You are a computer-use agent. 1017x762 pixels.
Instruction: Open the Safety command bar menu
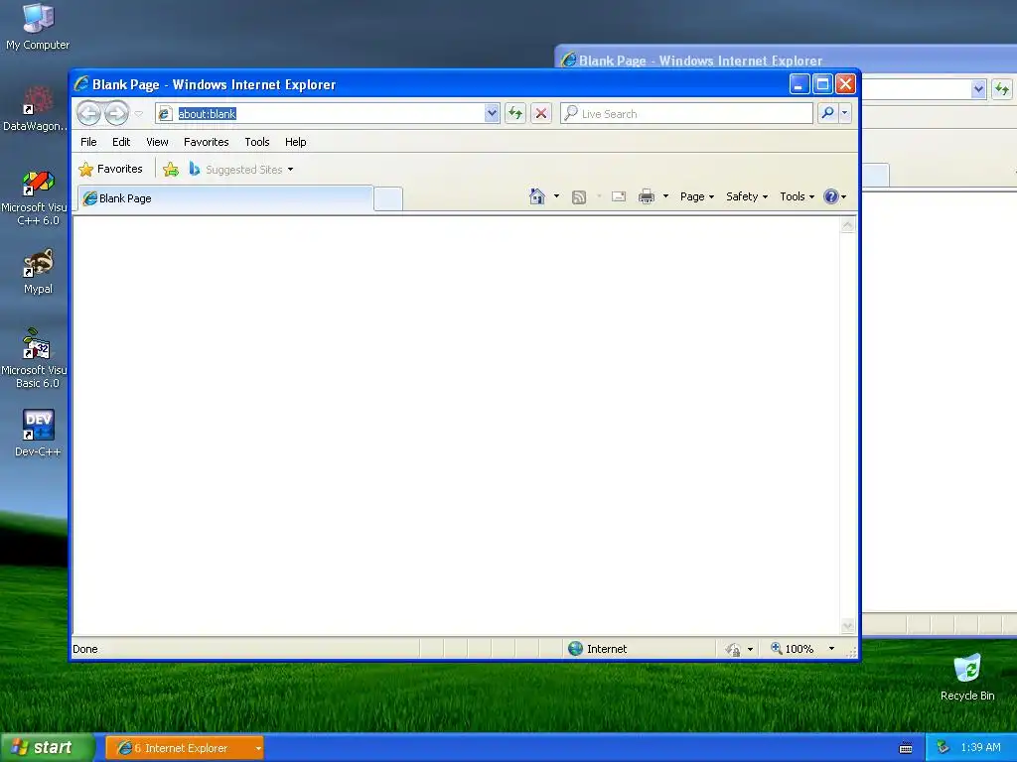coord(747,196)
